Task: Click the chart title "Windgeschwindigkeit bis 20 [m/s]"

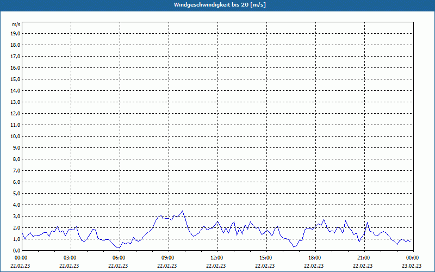Action: point(220,5)
